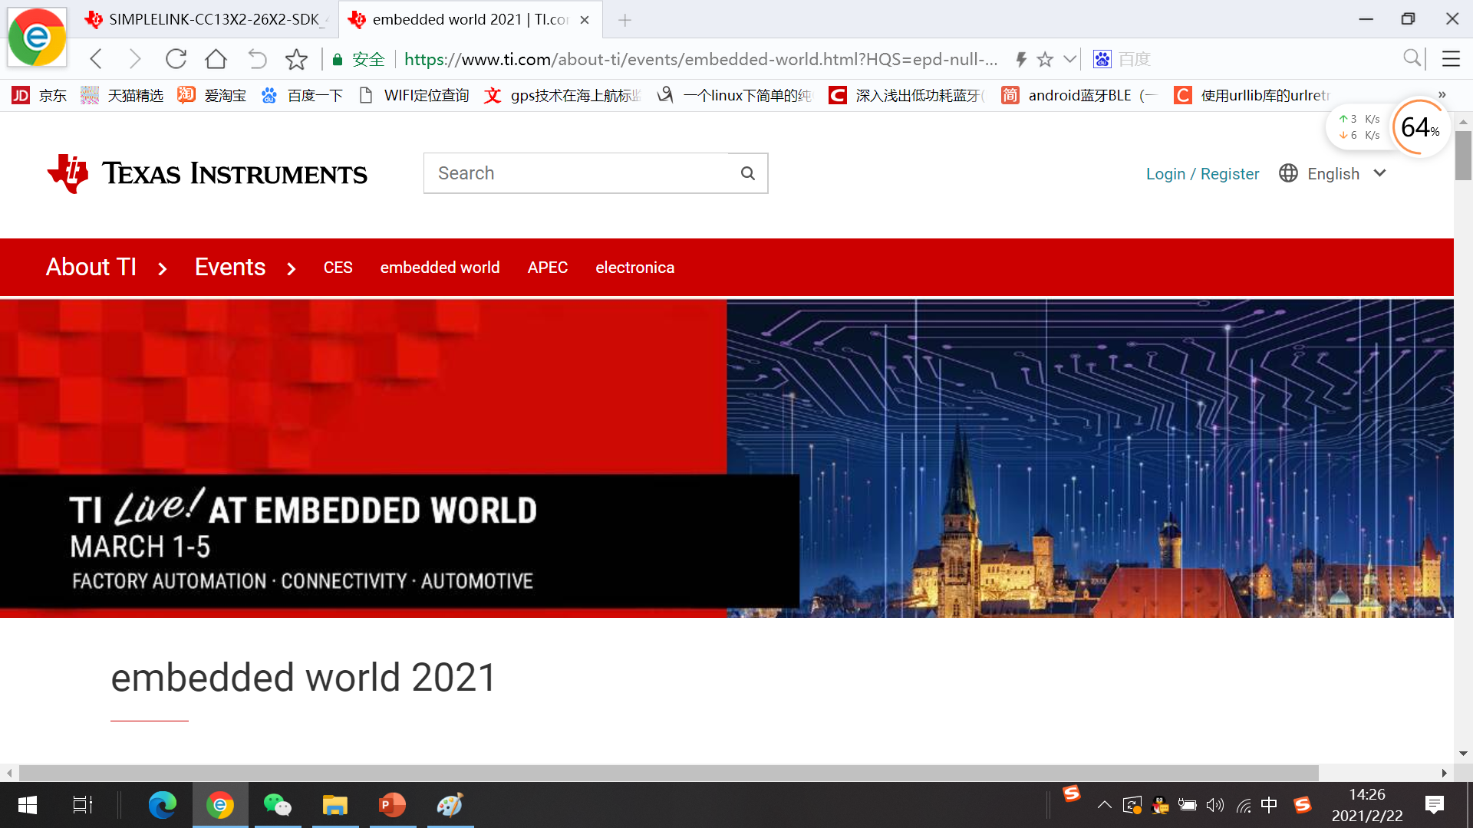Expand the address bar dropdown arrow
This screenshot has height=828, width=1473.
pyautogui.click(x=1069, y=59)
